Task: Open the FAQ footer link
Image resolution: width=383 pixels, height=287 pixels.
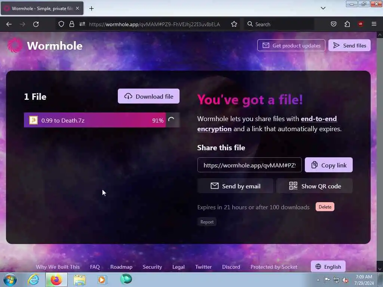Action: [x=95, y=267]
